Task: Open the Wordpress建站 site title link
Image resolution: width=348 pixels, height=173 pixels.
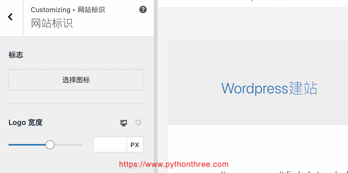Action: click(x=270, y=88)
